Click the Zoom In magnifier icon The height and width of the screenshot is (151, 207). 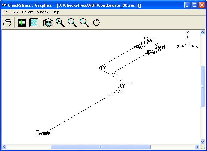(x=72, y=23)
